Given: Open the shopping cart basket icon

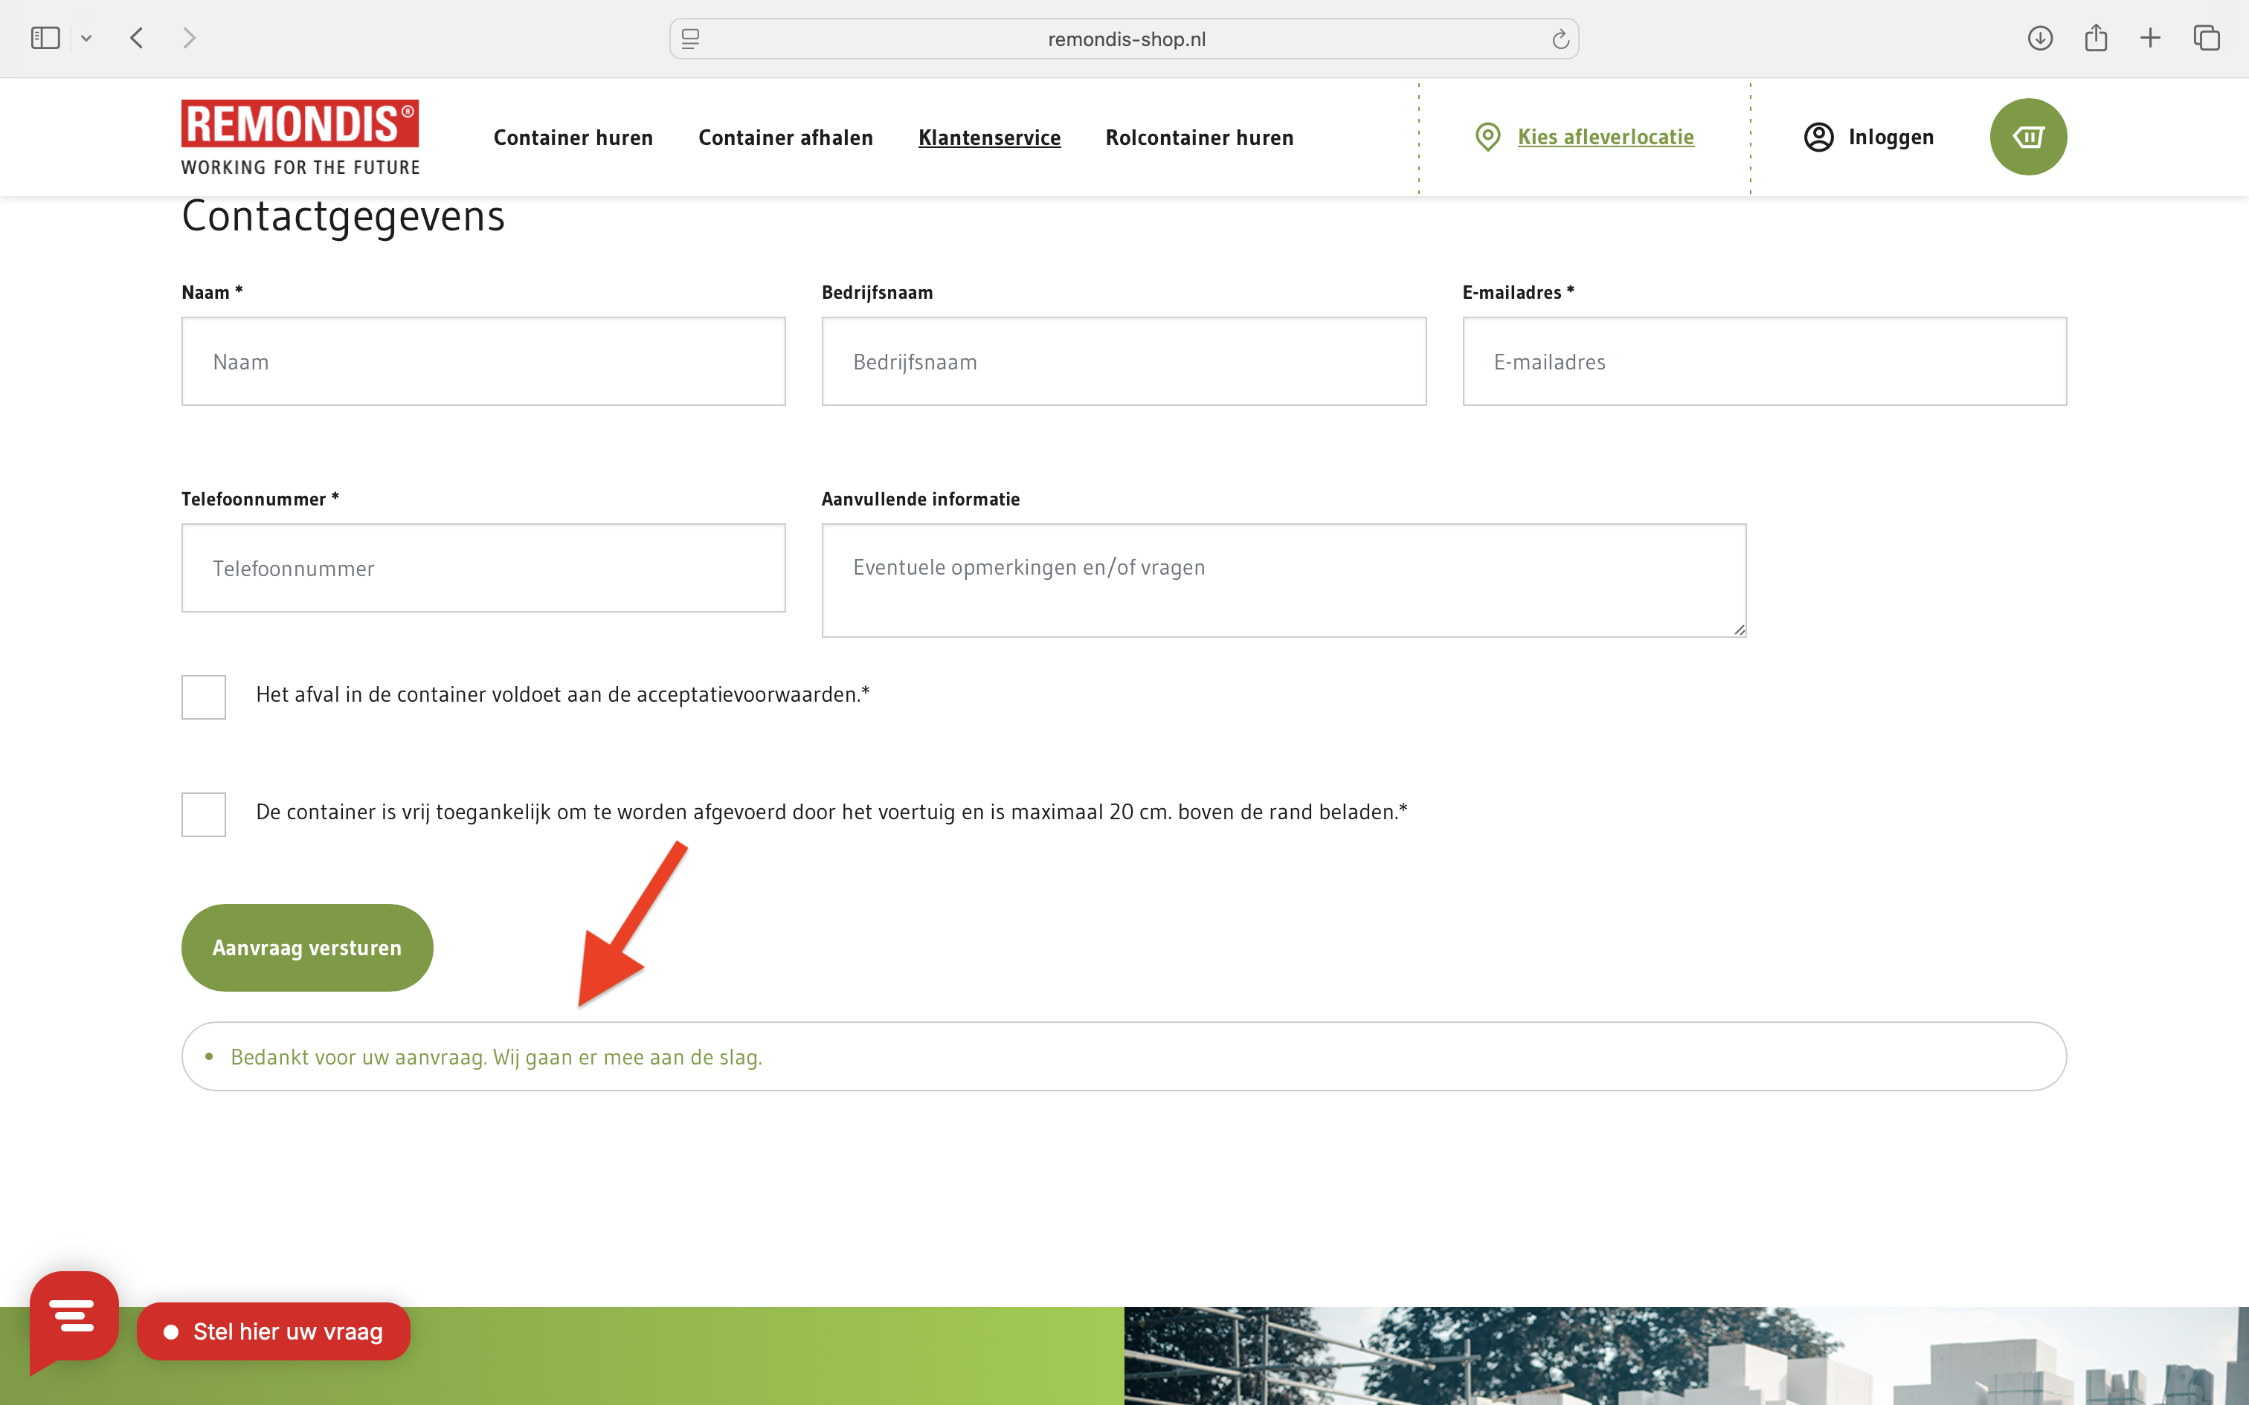Looking at the screenshot, I should pyautogui.click(x=2027, y=137).
